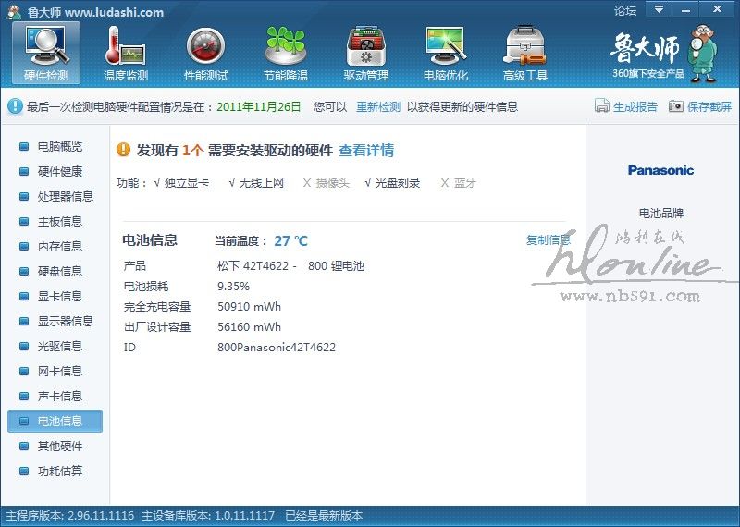Select 电池信息 in sidebar
740x527 pixels.
coord(55,422)
